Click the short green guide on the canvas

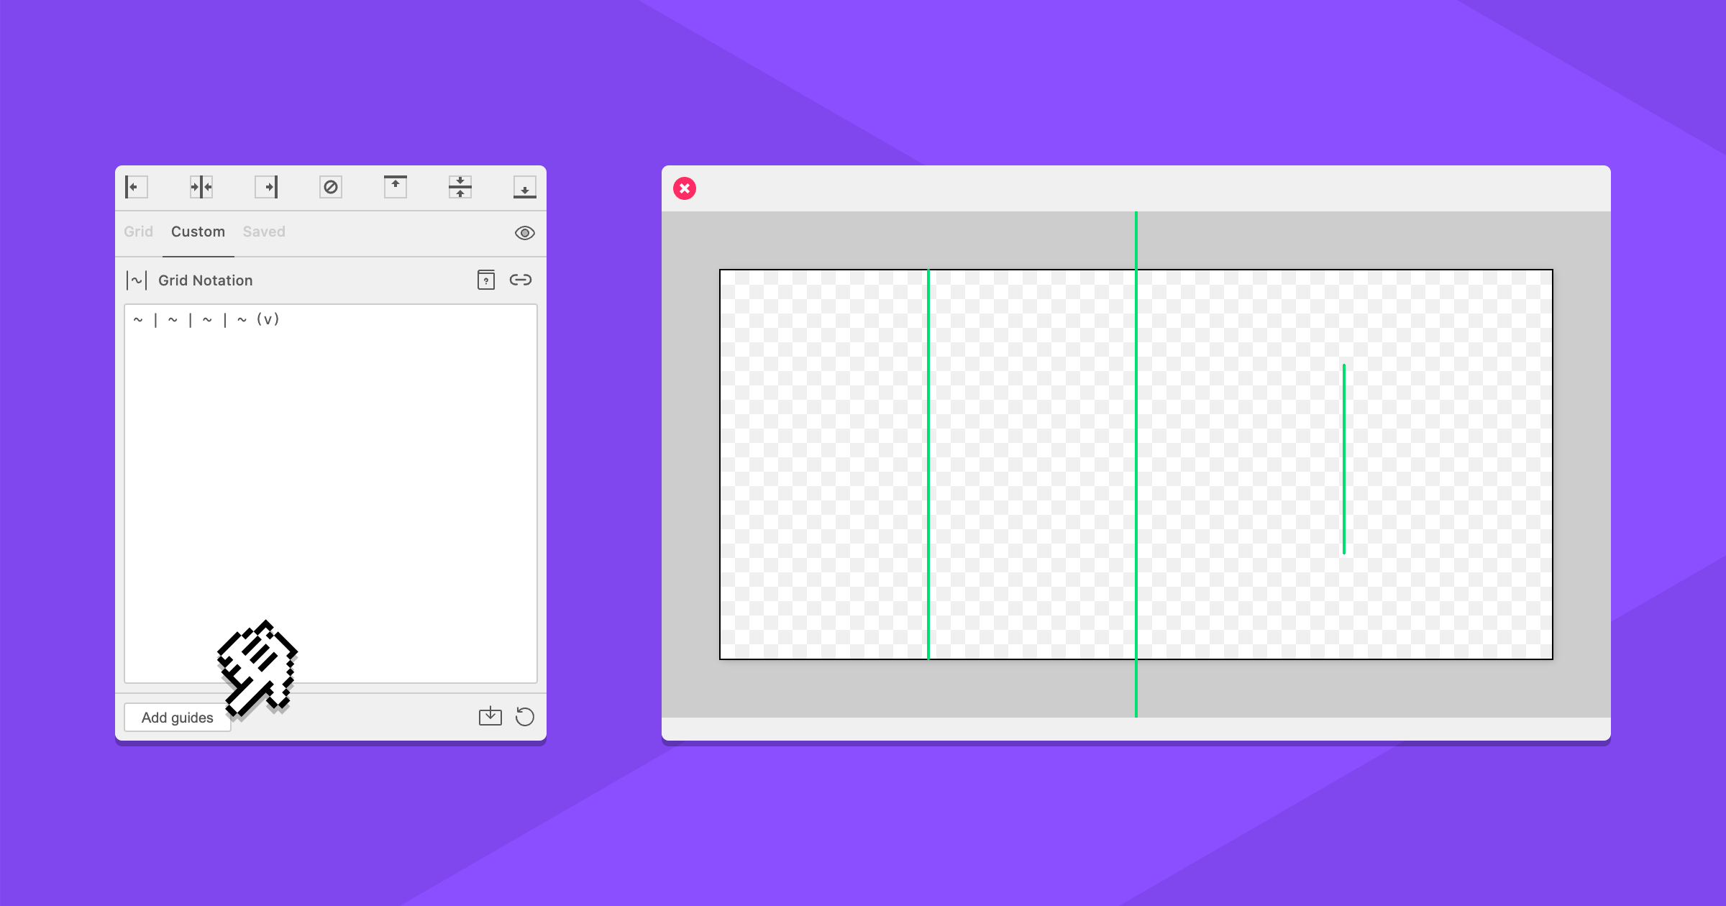tap(1343, 459)
